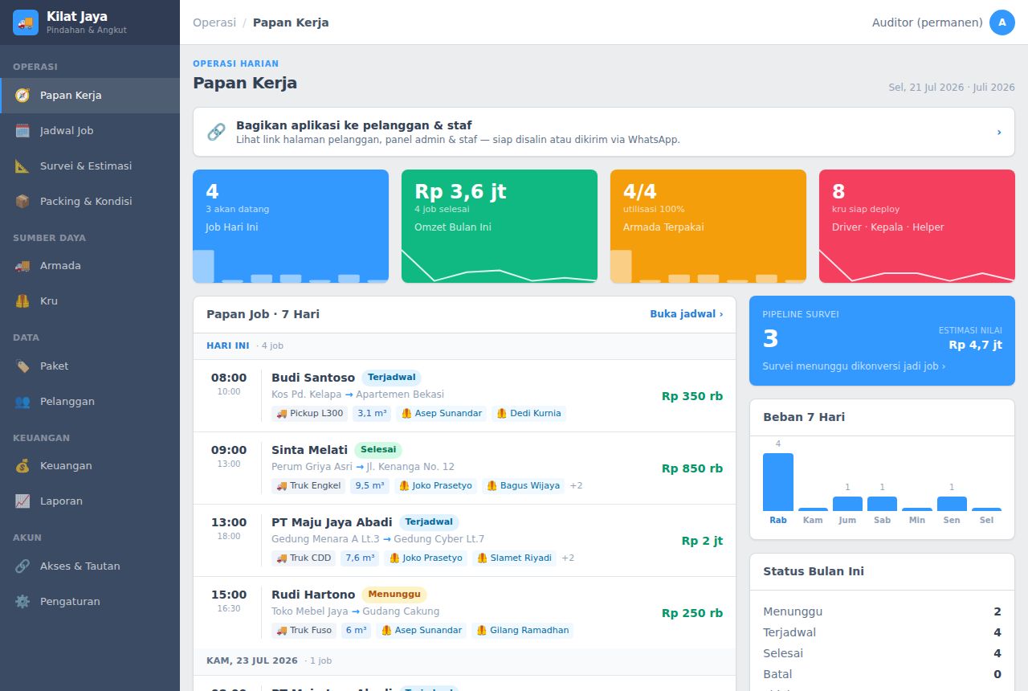Viewport: 1028px width, 691px height.
Task: Click the Sab bar in Beban 7 Hari
Action: point(882,504)
